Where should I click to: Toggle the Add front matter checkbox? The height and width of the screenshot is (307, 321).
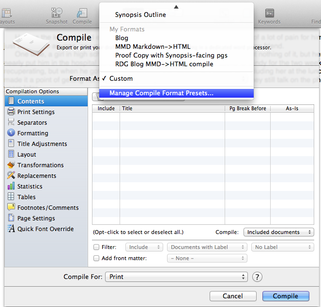pyautogui.click(x=96, y=258)
